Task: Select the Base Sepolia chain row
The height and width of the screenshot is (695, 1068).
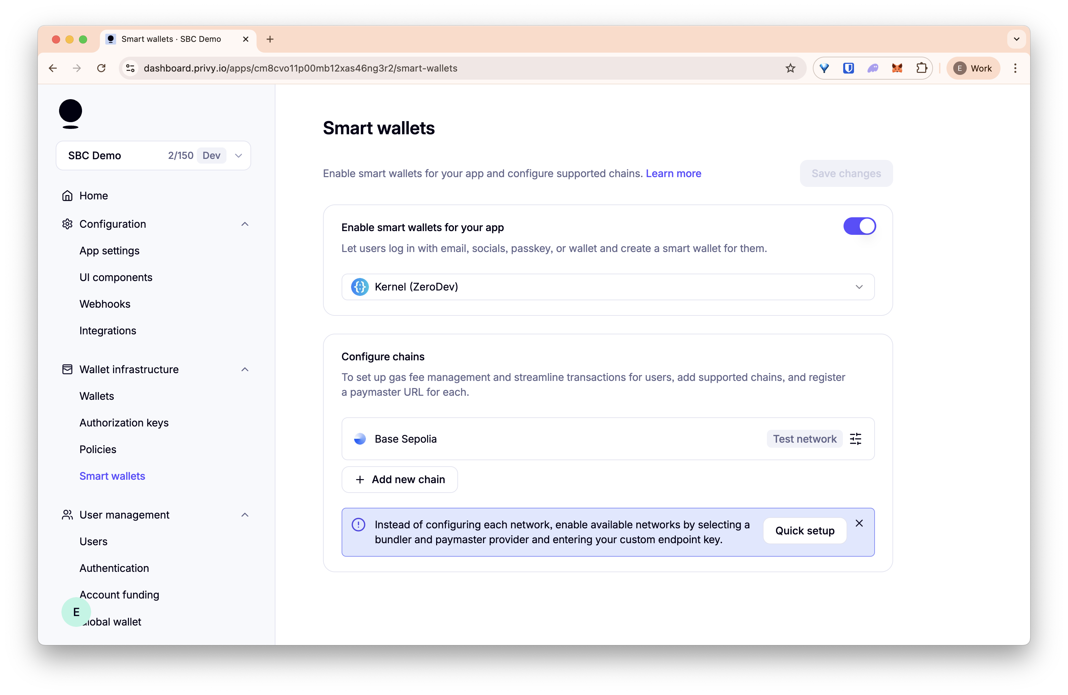Action: click(608, 439)
